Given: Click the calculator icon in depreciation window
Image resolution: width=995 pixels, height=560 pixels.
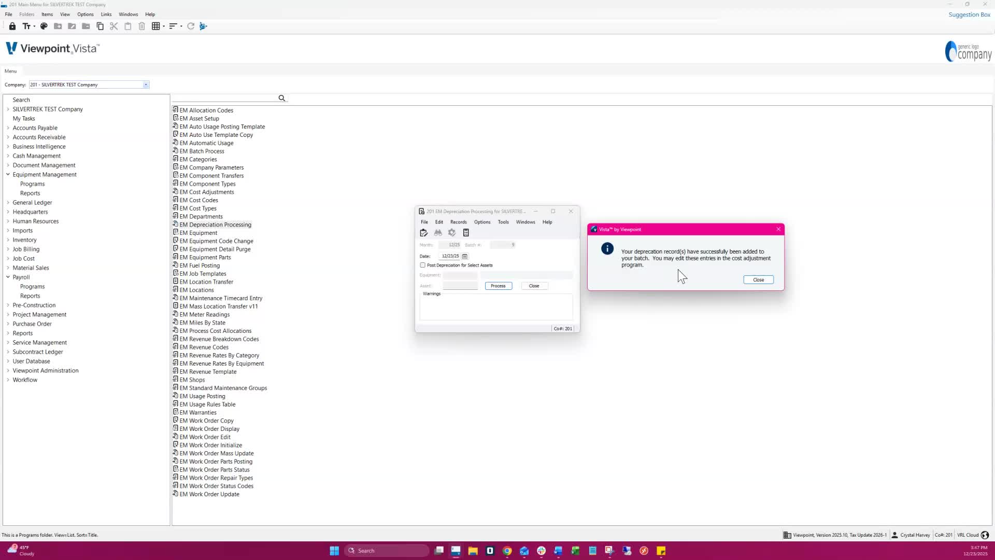Looking at the screenshot, I should pyautogui.click(x=466, y=233).
